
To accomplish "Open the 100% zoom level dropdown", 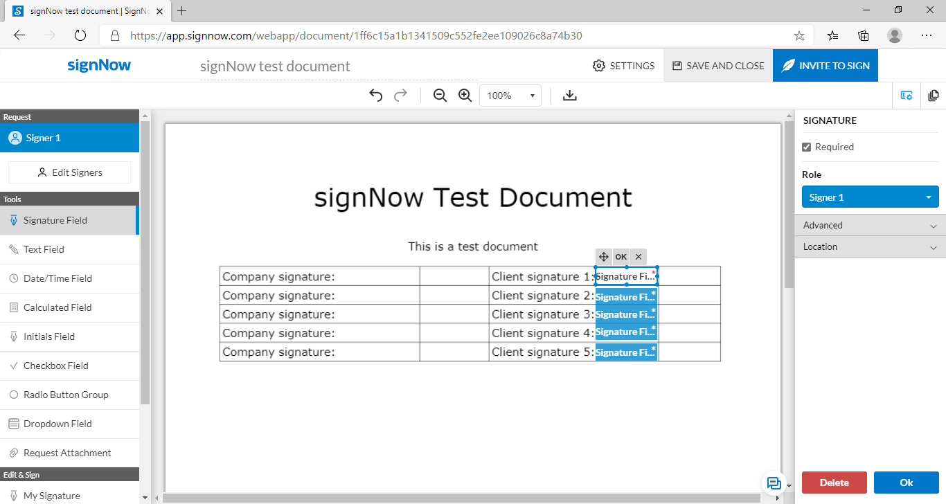I will (x=510, y=96).
